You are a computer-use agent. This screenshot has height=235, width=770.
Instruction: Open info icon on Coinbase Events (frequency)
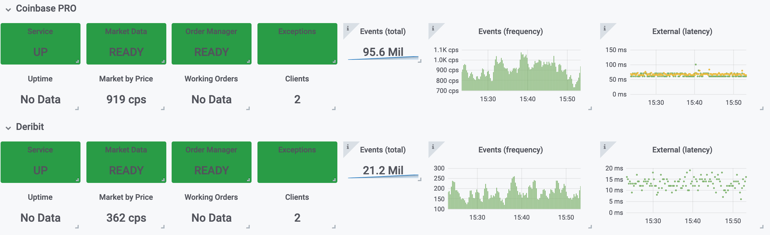click(433, 28)
